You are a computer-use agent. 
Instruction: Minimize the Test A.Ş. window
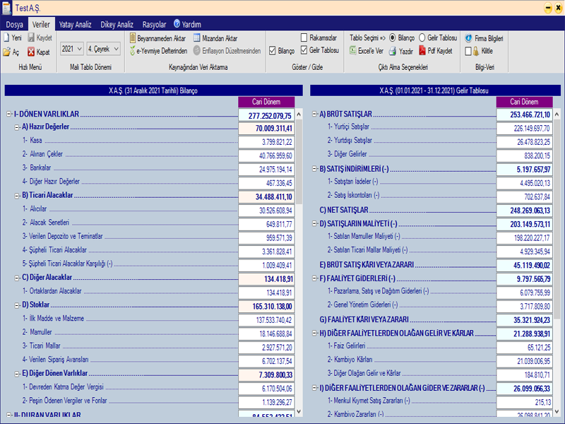click(548, 8)
